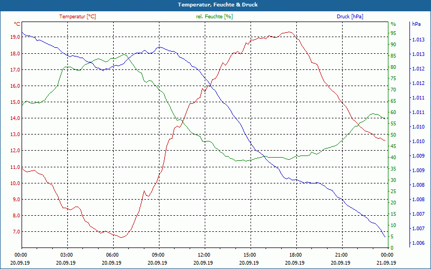431x269 pixels.
Task: Click green humidity axis tick 90
Action: click(393, 45)
